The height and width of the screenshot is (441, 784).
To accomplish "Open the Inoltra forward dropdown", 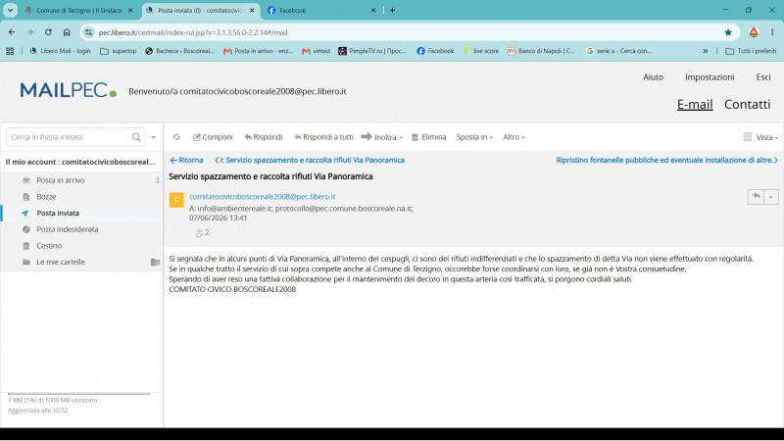I will 381,137.
